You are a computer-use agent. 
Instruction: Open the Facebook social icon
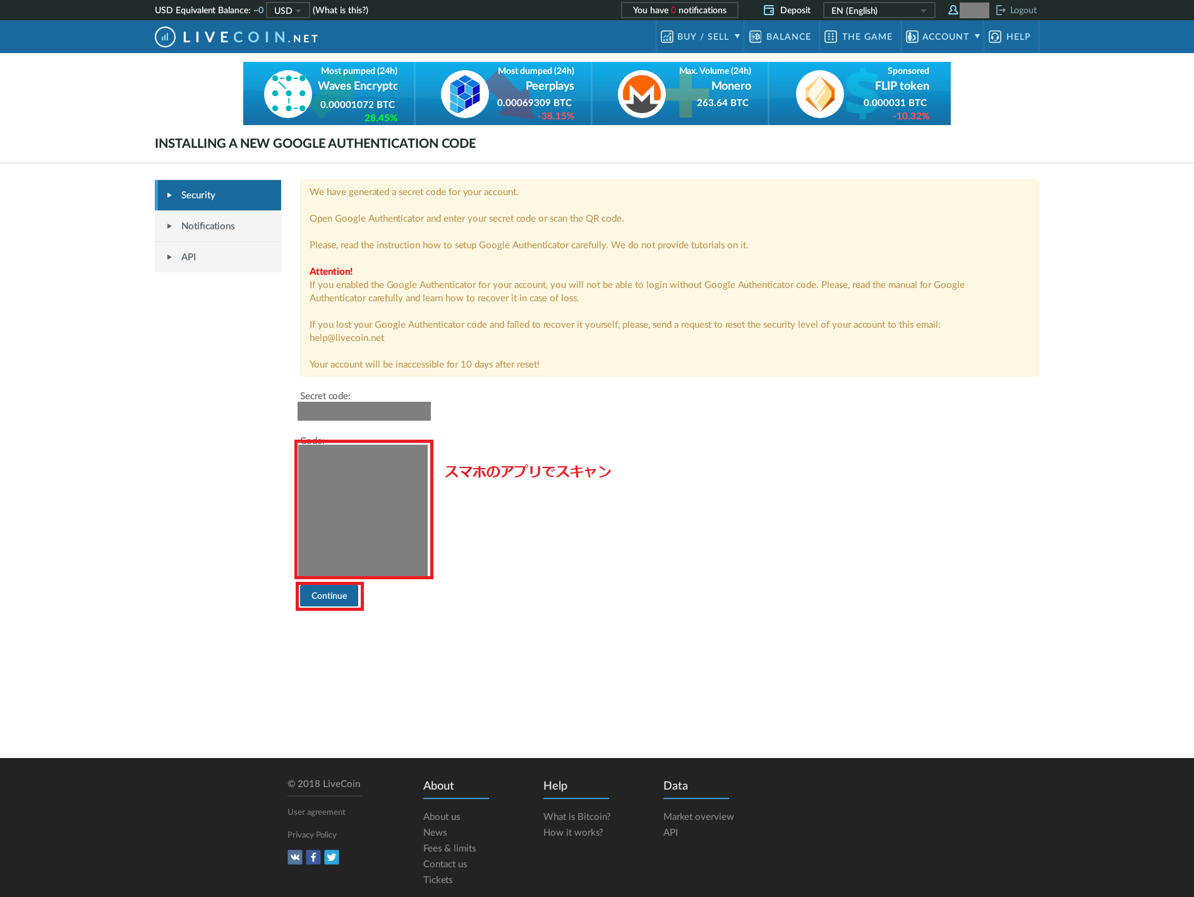(x=313, y=857)
